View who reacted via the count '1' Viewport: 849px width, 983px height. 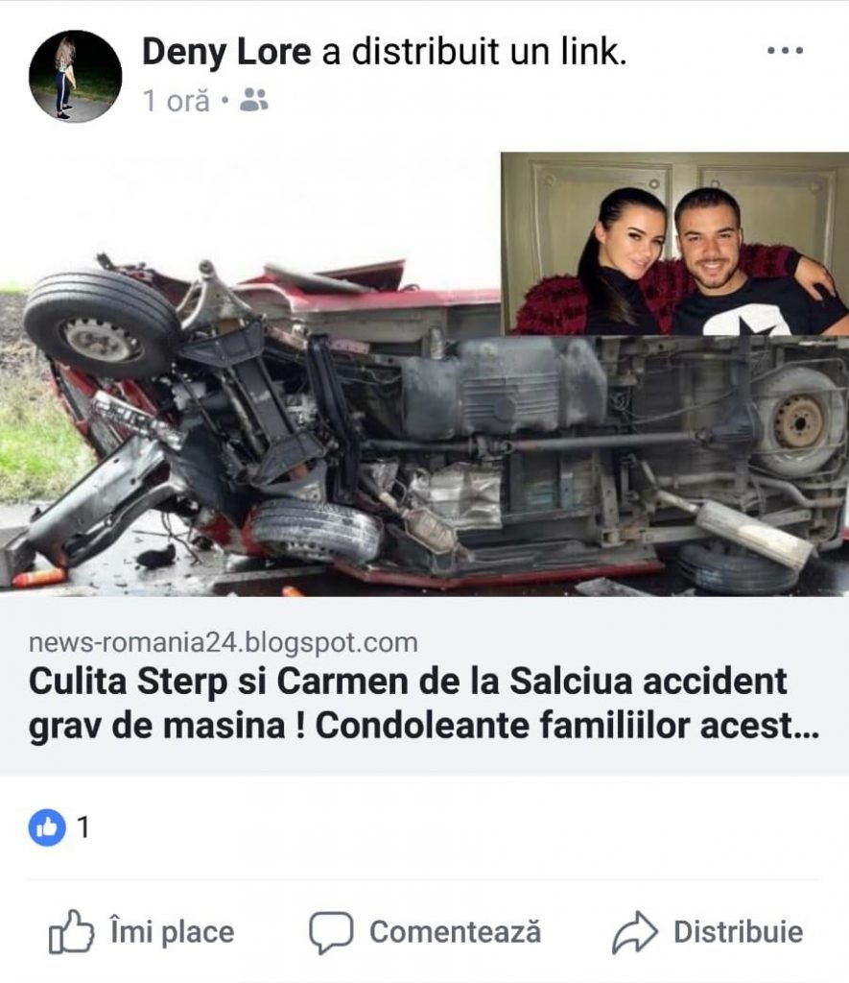click(x=83, y=827)
